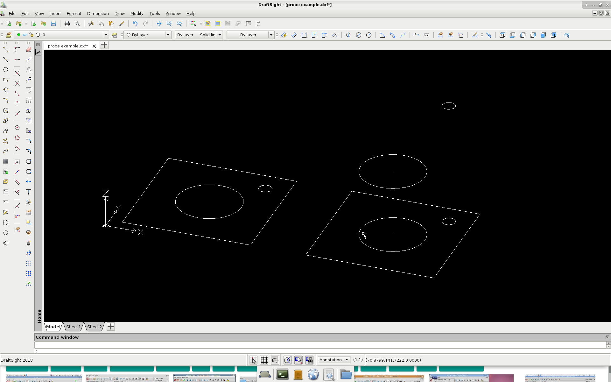This screenshot has width=611, height=382.
Task: Close the Command window panel
Action: click(607, 337)
